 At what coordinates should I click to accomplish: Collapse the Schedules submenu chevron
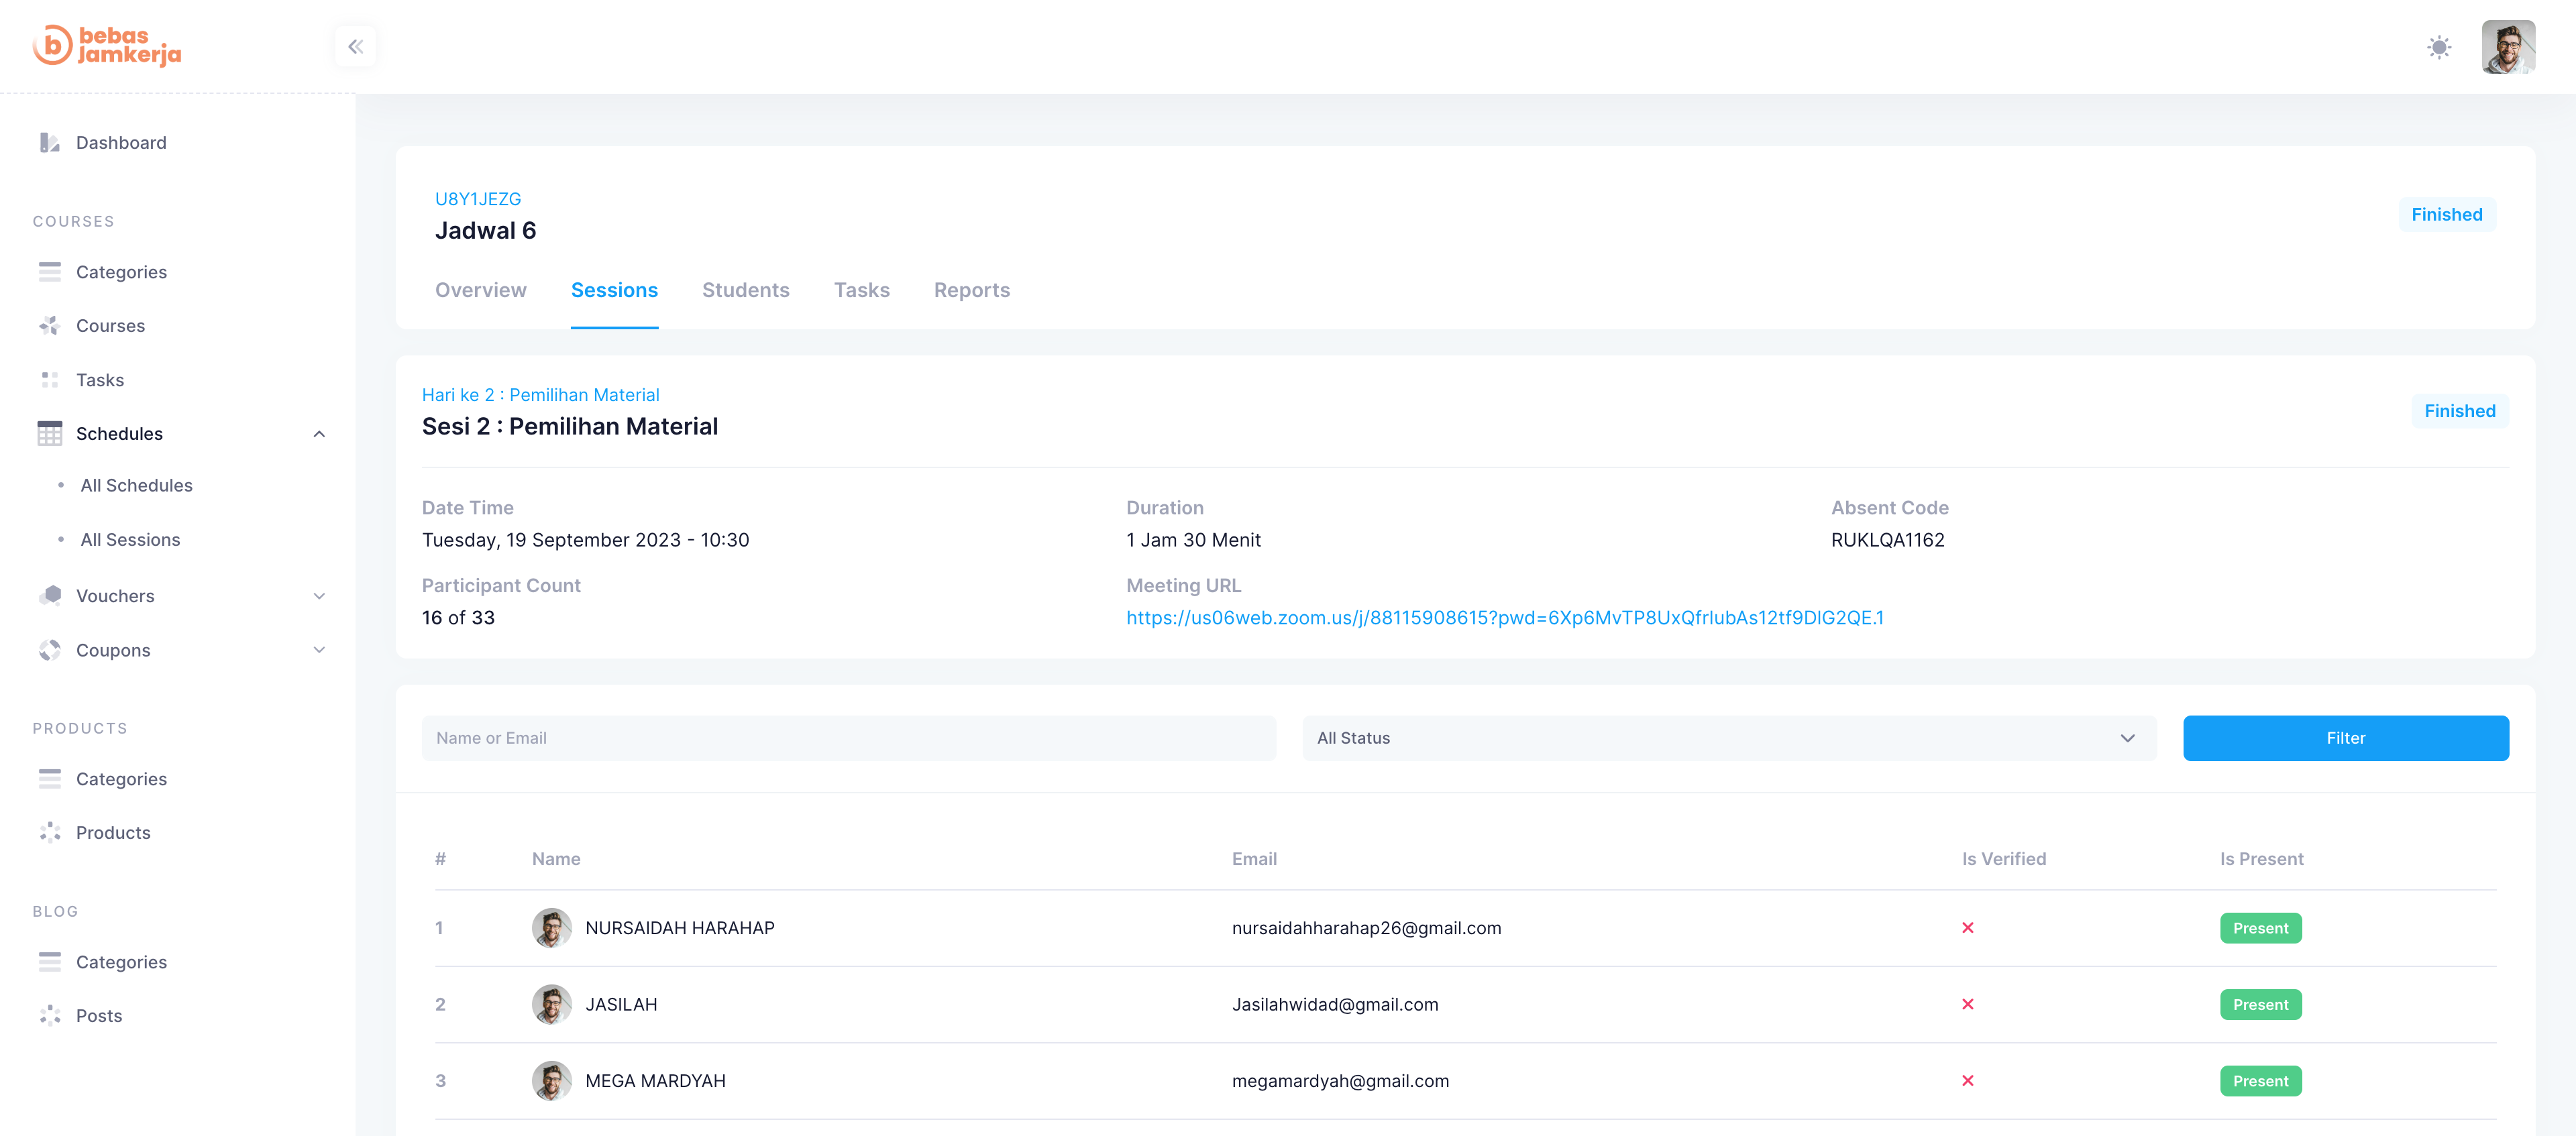[319, 434]
